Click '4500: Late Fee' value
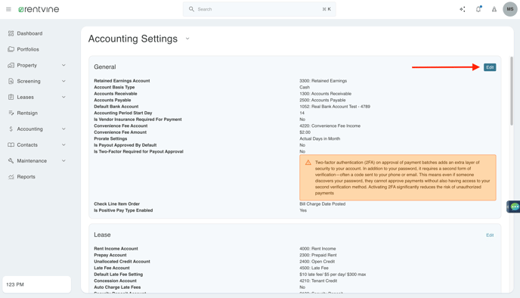520x298 pixels. (x=314, y=268)
